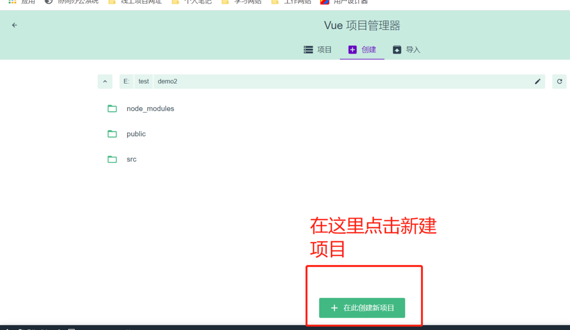
Task: Click the 在此创建新项目 button
Action: pyautogui.click(x=362, y=308)
